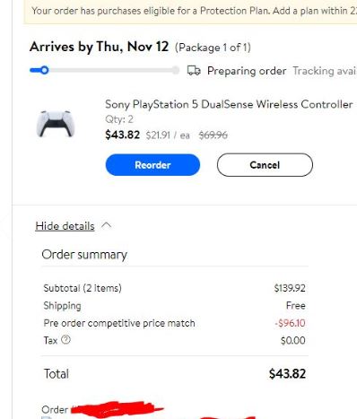
Task: Collapse details using the chevron up arrow
Action: click(x=106, y=225)
